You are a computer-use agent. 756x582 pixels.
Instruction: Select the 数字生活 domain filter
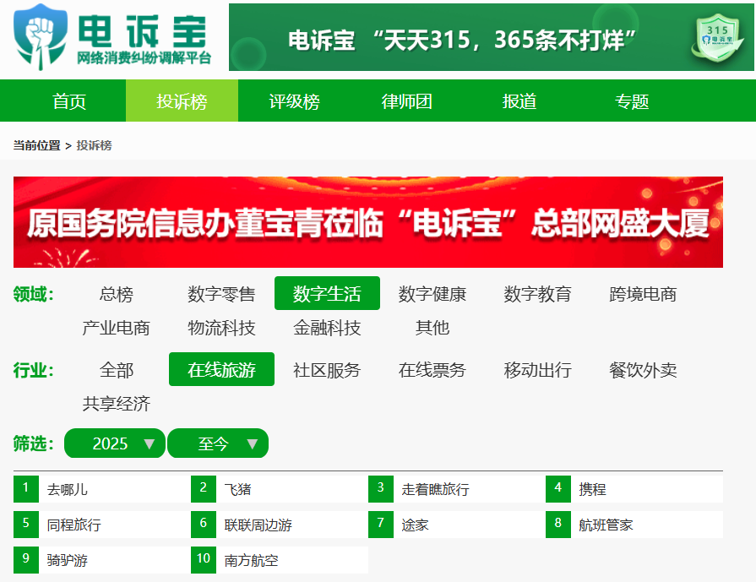327,294
